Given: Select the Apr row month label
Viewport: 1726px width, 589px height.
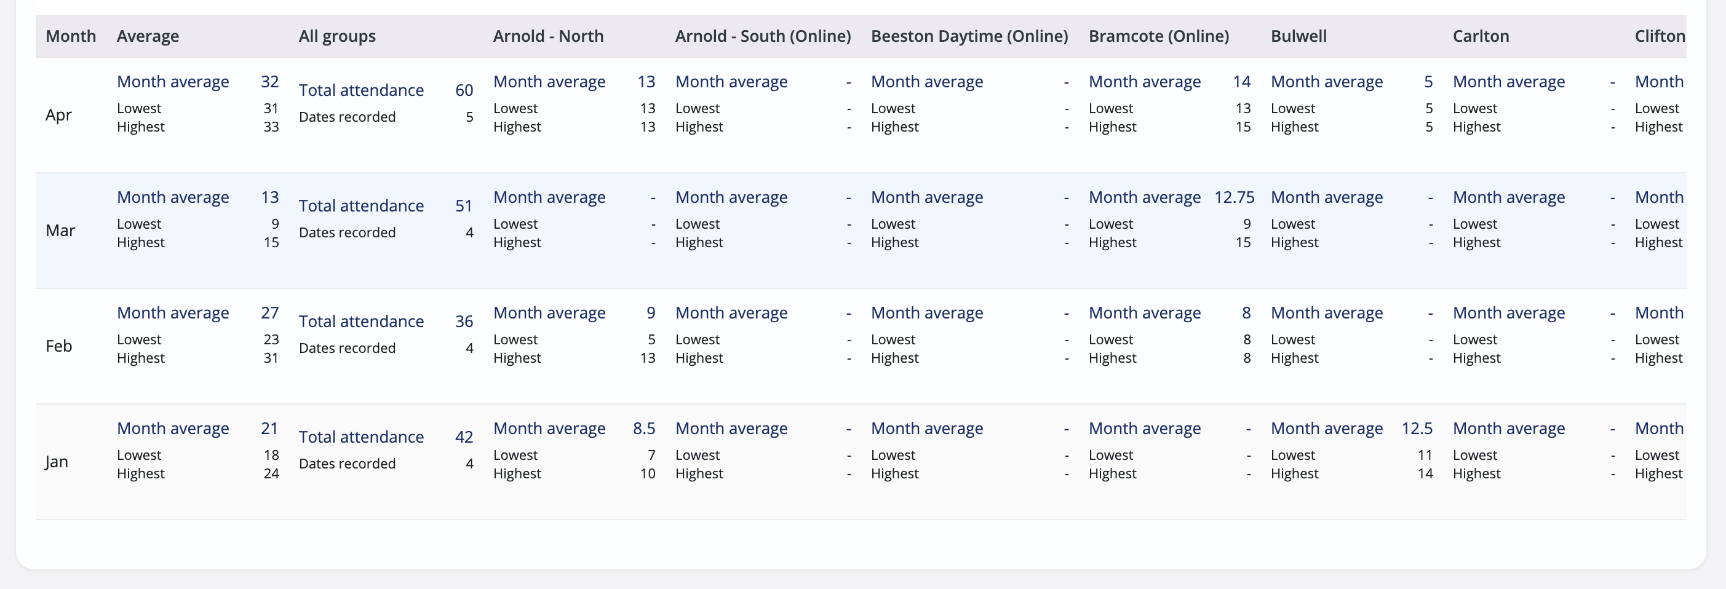Looking at the screenshot, I should point(58,115).
